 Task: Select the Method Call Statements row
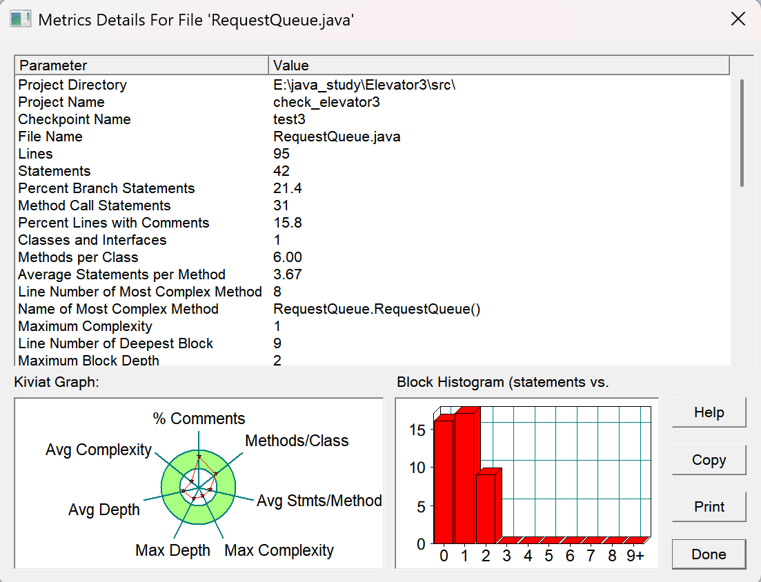click(373, 205)
